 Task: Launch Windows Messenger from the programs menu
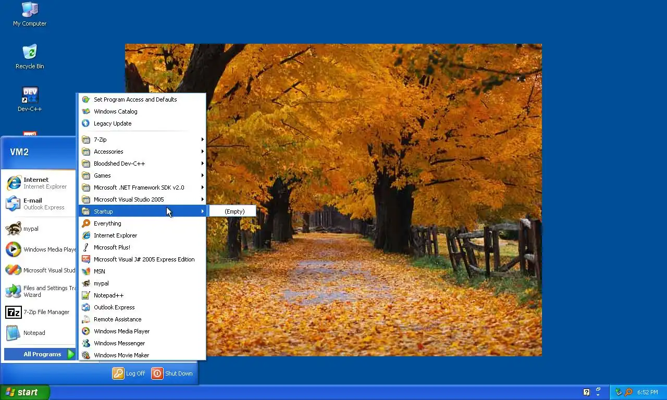(x=142, y=343)
